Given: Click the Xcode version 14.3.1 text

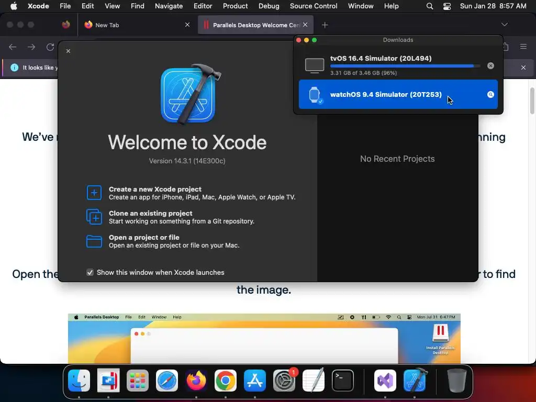Looking at the screenshot, I should [x=187, y=161].
